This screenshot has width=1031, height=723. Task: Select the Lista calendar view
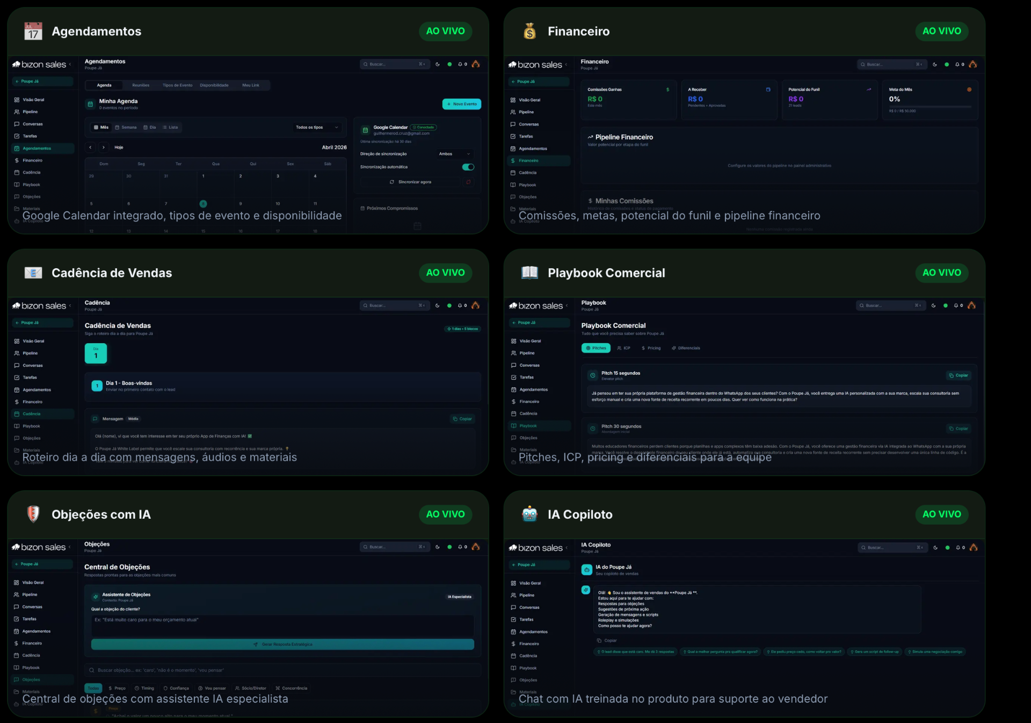click(170, 127)
